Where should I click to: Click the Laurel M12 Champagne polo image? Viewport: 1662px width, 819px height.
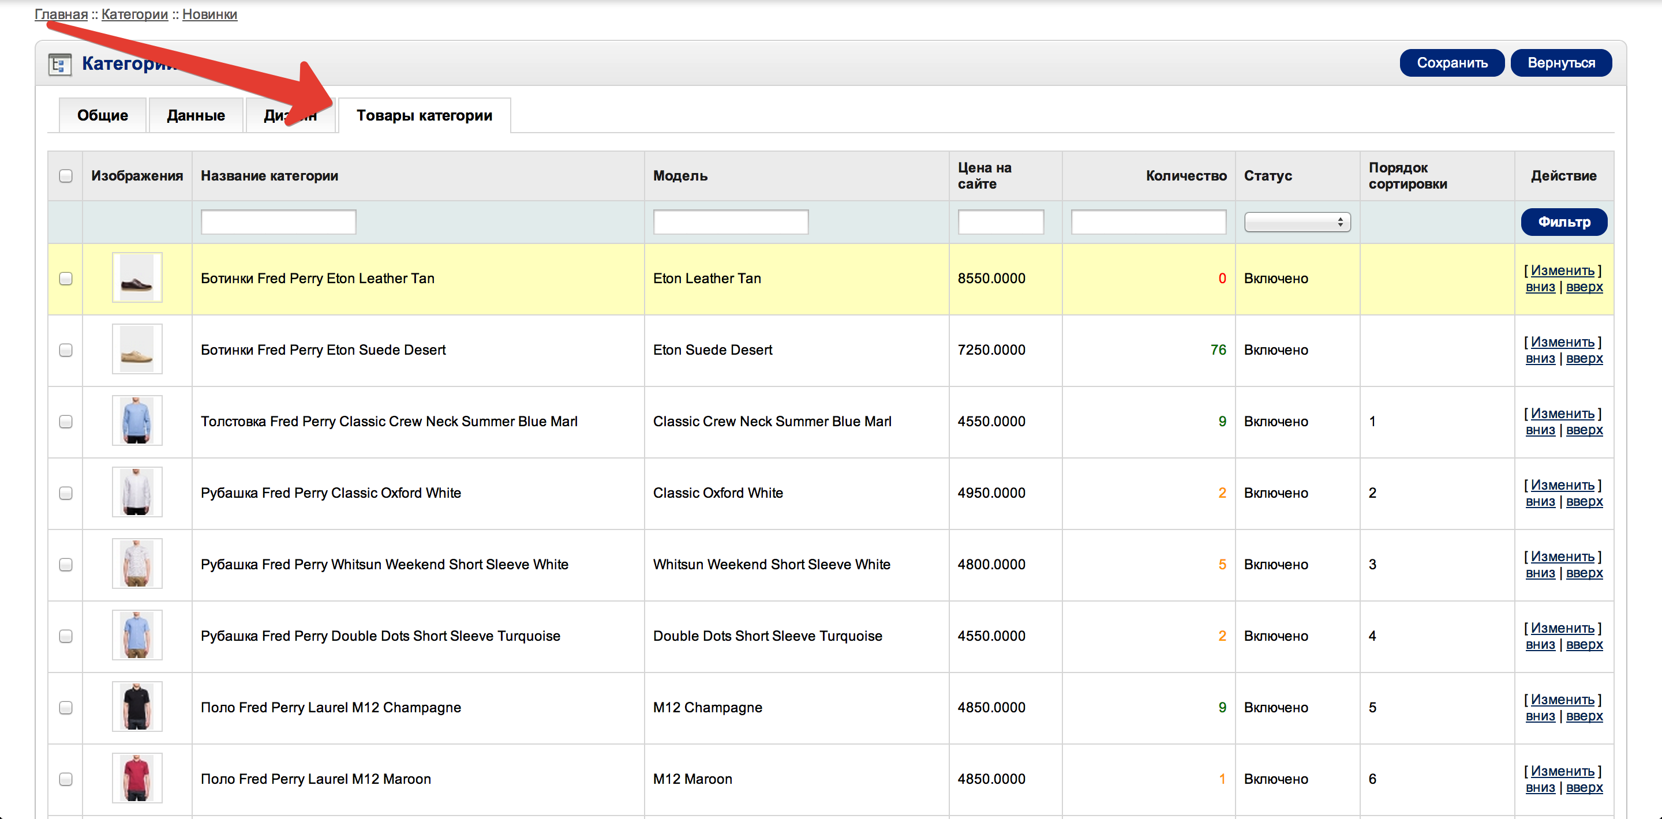137,707
